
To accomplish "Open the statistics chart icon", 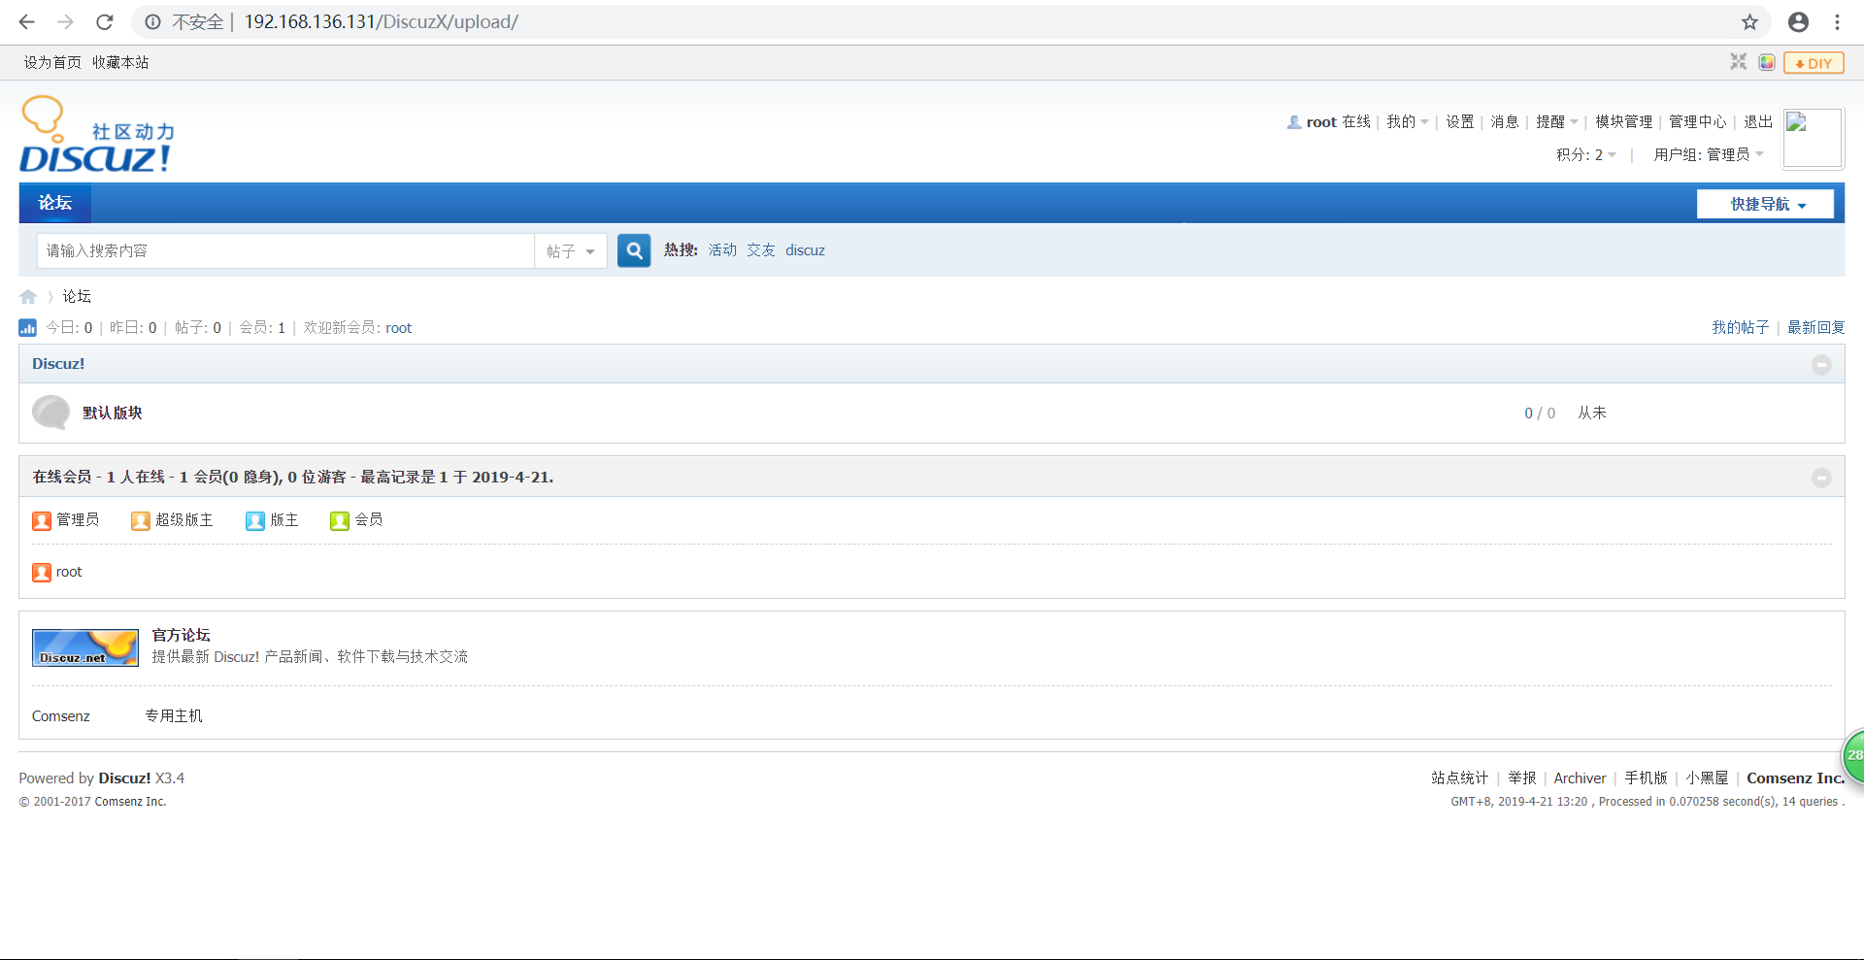I will click(28, 328).
